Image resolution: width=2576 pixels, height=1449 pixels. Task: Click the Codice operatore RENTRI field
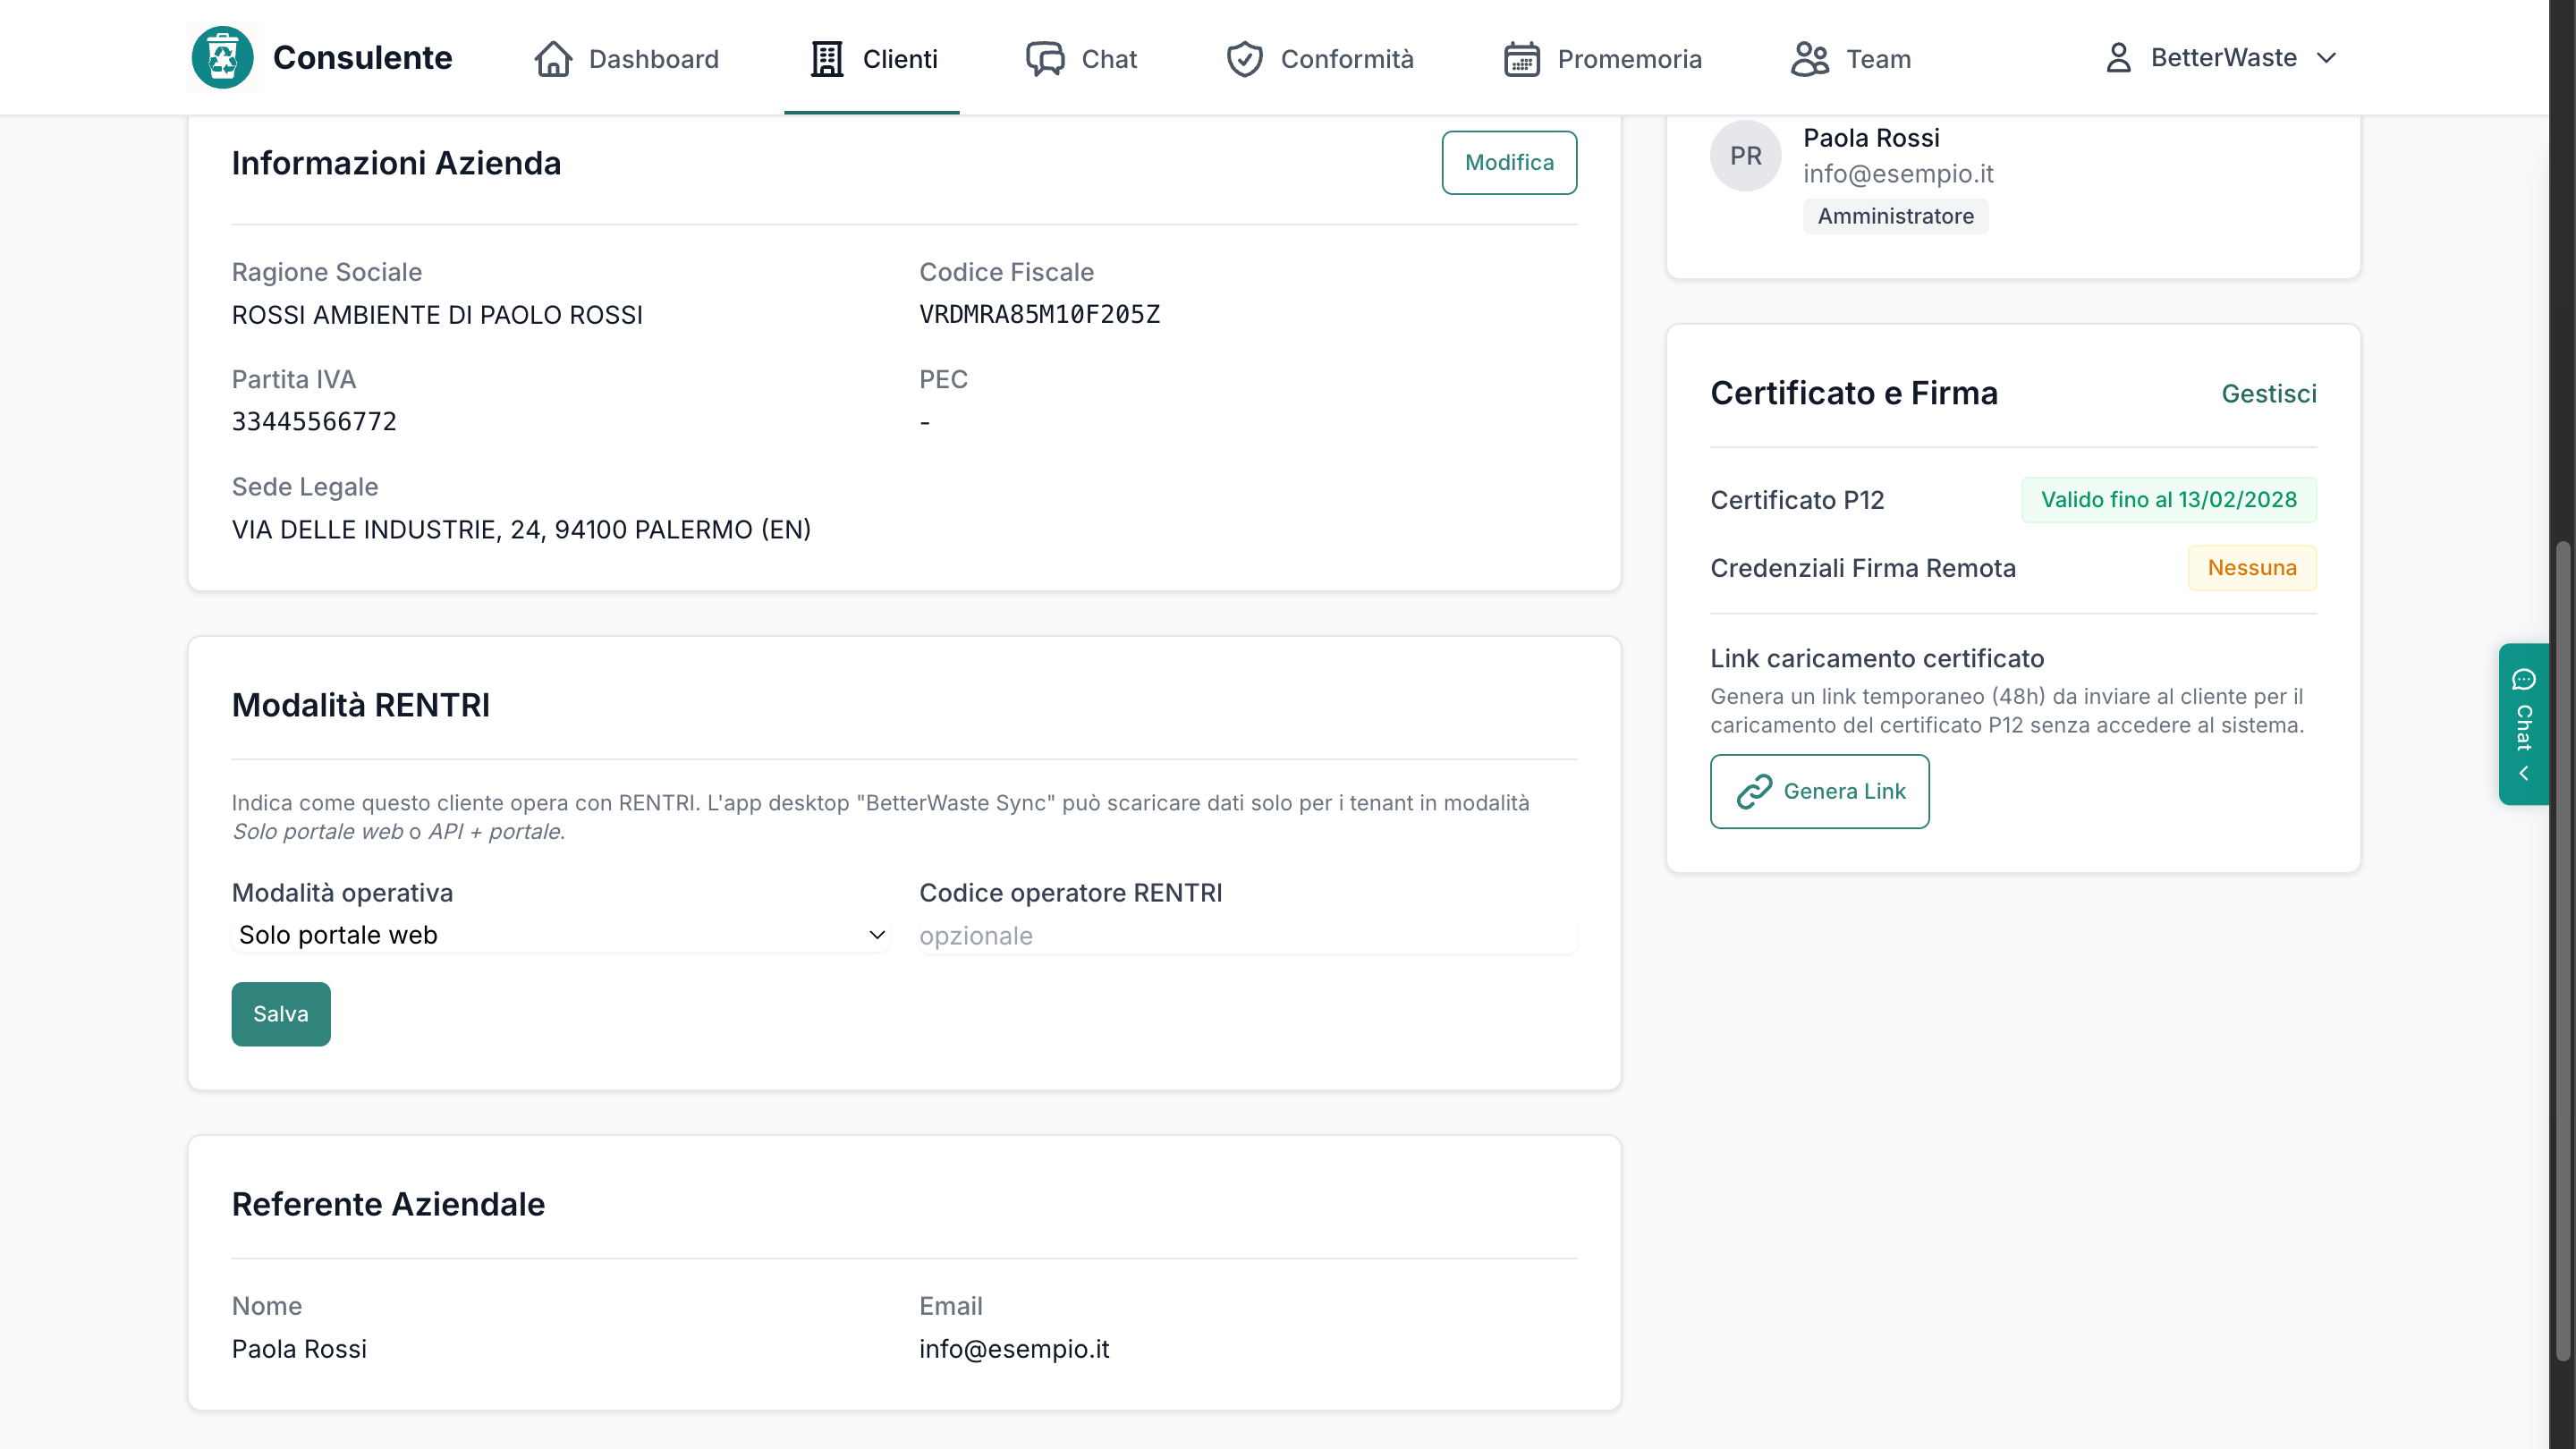coord(1247,936)
